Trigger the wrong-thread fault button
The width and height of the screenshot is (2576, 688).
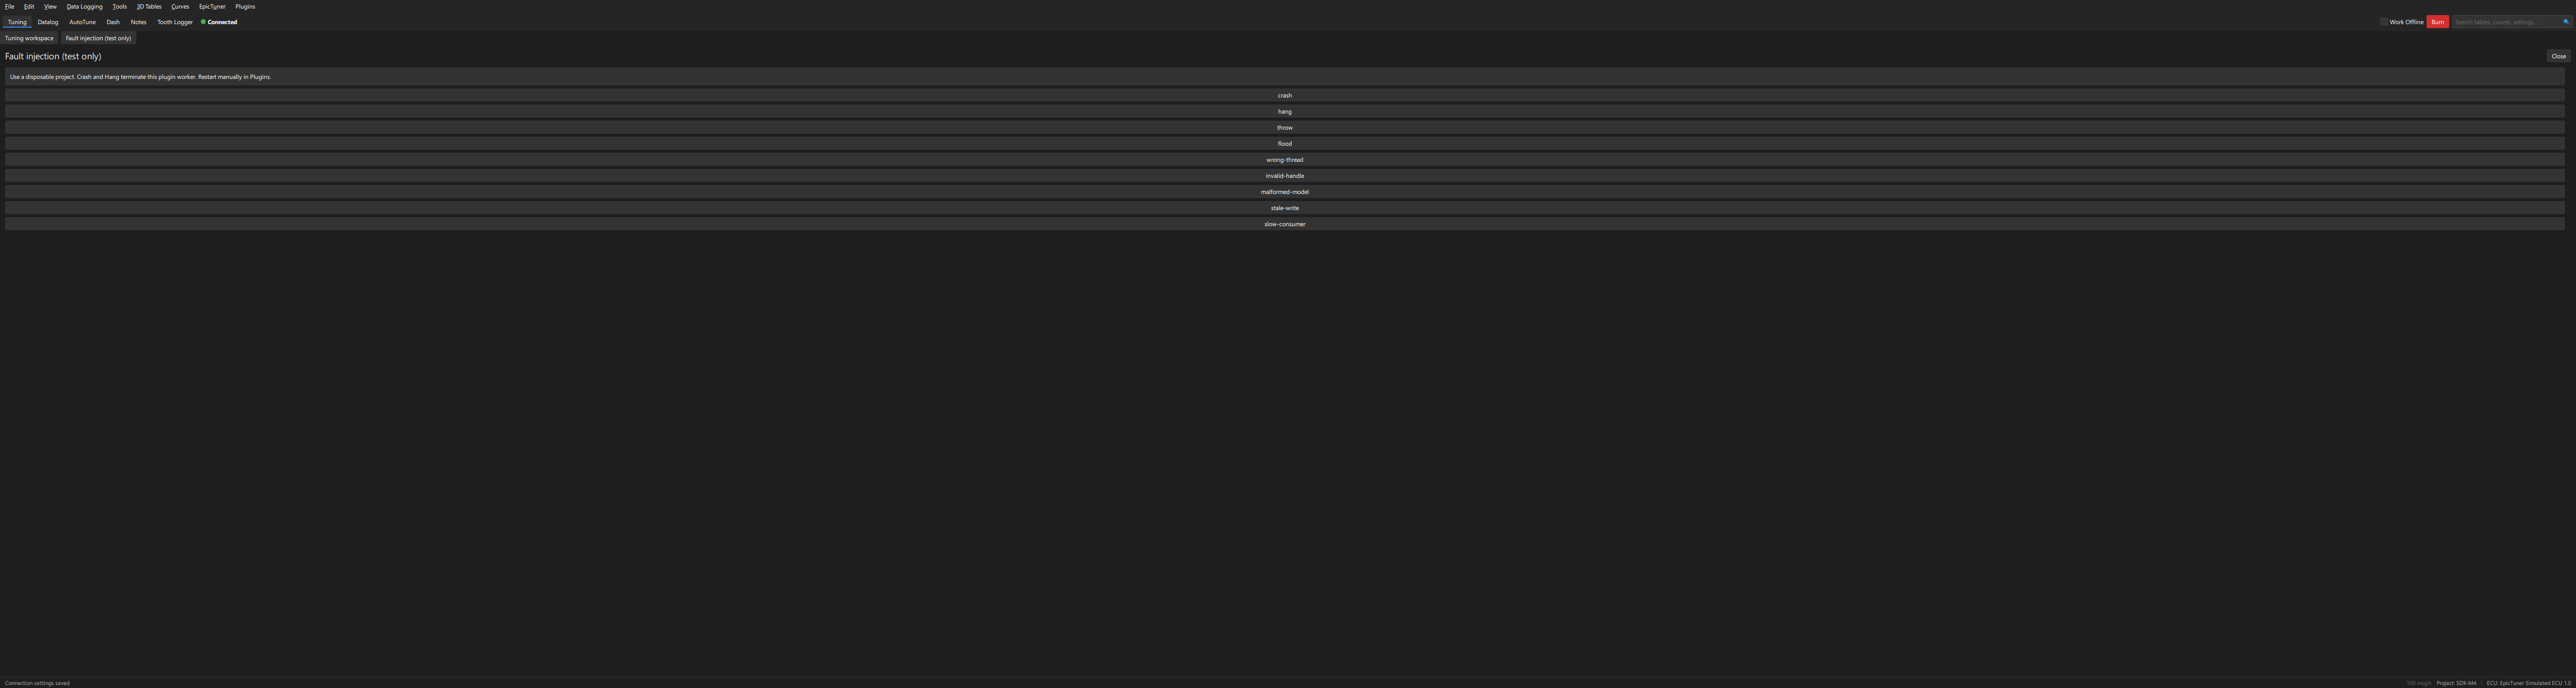(x=1284, y=160)
